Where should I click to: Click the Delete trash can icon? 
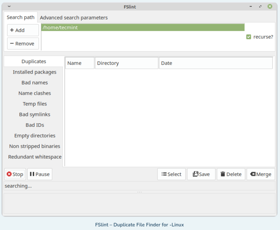[223, 174]
